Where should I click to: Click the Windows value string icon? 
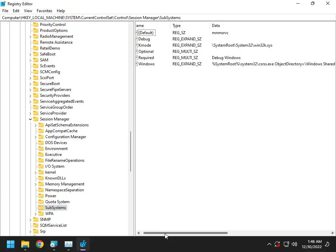pos(137,64)
